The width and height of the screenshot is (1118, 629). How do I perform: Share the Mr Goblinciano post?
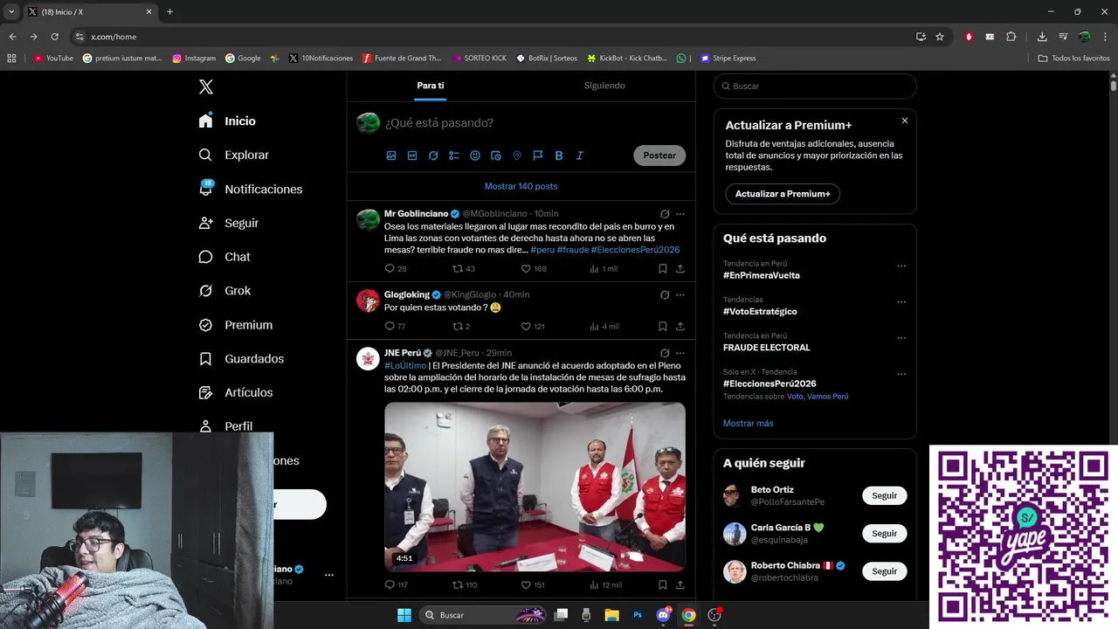click(x=680, y=269)
